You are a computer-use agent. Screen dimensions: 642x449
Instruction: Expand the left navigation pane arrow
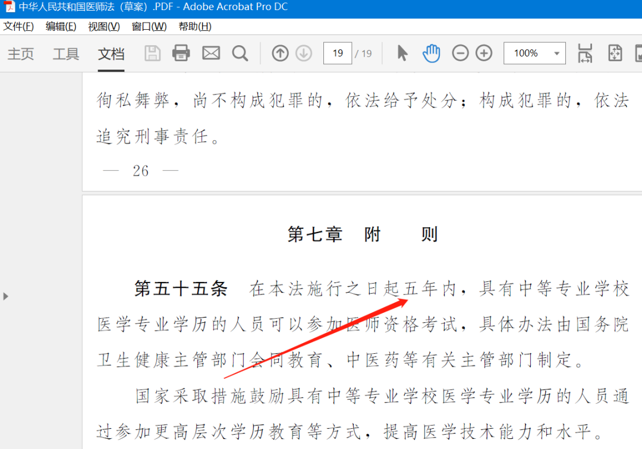click(5, 296)
